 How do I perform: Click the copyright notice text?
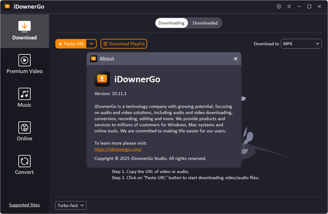click(x=150, y=158)
